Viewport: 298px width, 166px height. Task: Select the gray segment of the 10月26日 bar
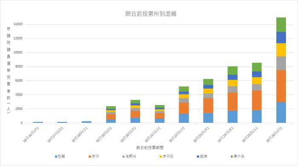click(x=281, y=63)
